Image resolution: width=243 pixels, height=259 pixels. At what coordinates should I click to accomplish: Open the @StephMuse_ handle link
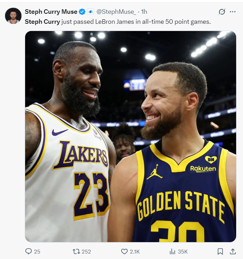tap(116, 12)
